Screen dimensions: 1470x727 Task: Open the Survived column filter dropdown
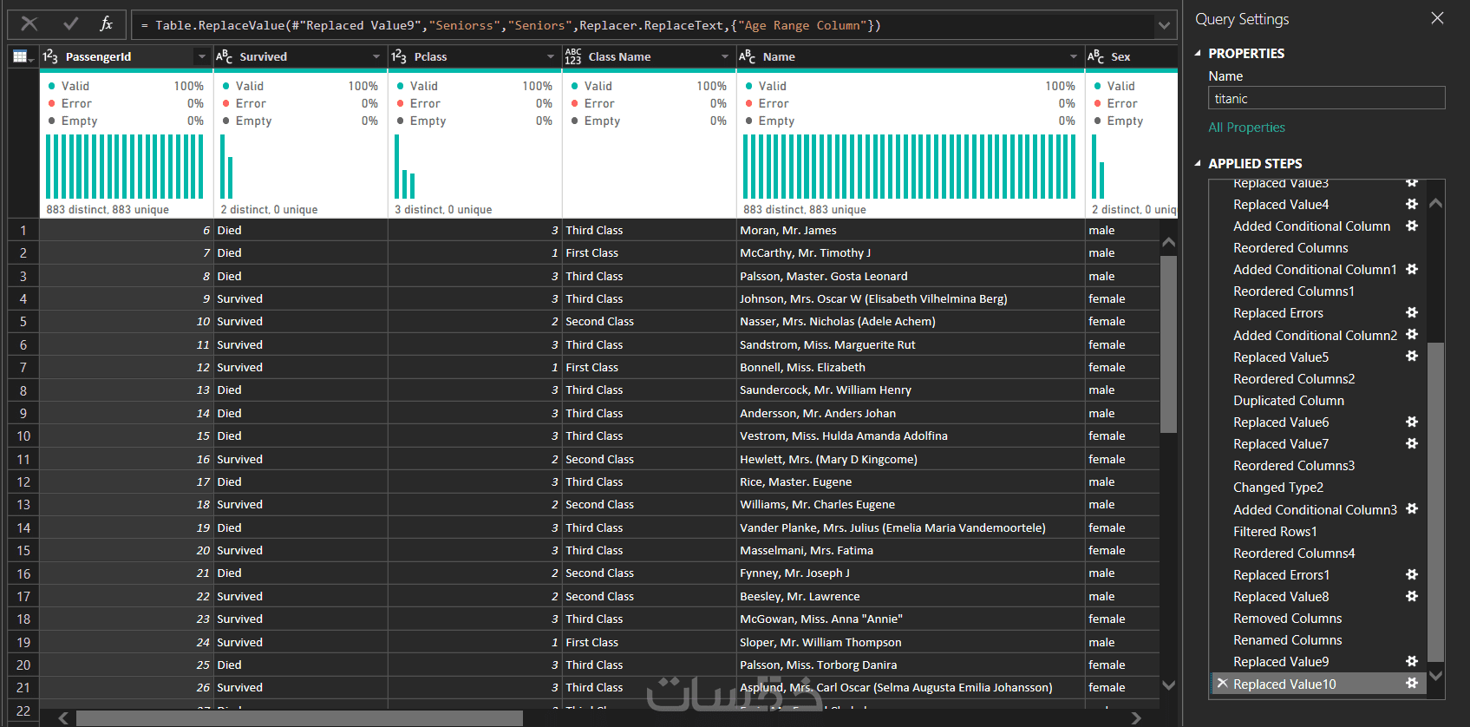click(x=376, y=56)
